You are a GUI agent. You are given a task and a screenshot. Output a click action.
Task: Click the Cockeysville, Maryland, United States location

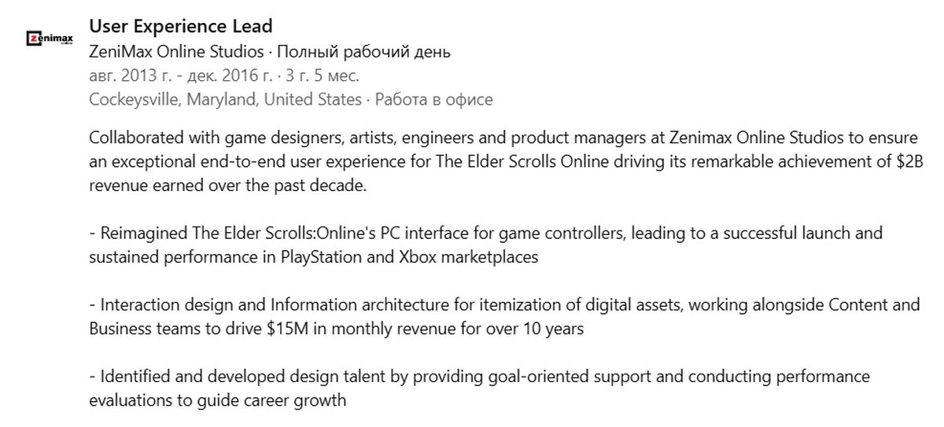(225, 99)
